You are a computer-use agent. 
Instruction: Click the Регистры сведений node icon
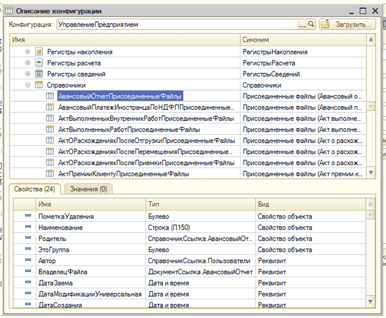click(x=39, y=74)
